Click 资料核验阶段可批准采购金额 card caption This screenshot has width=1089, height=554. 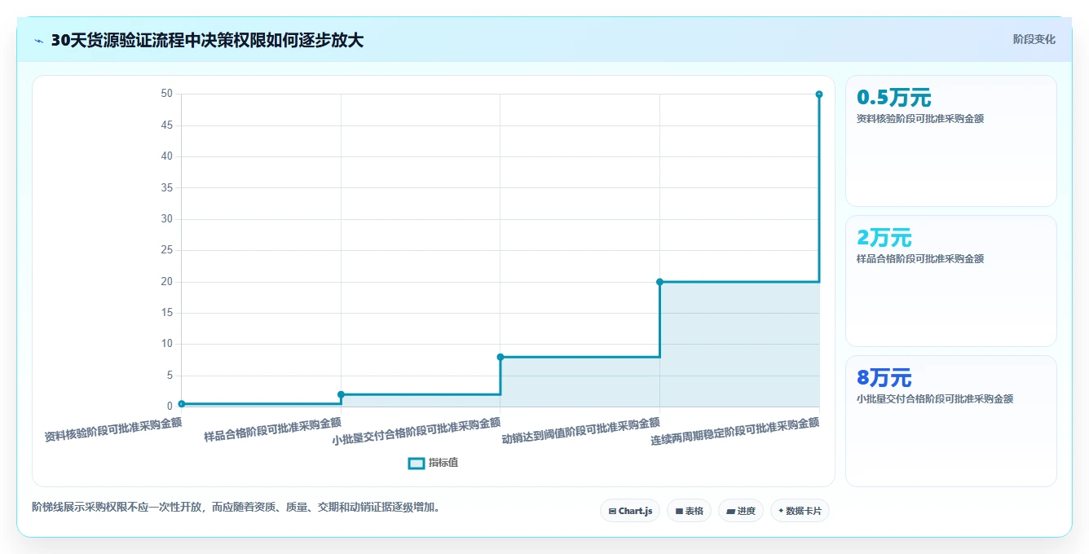(920, 119)
